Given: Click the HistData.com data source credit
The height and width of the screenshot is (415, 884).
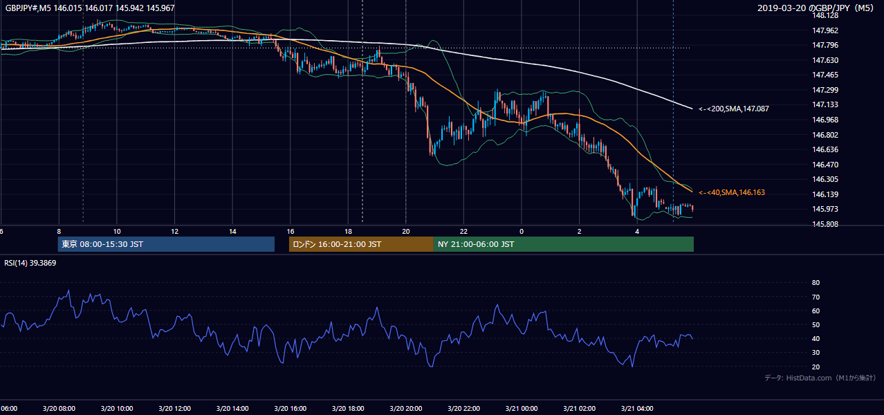Looking at the screenshot, I should pyautogui.click(x=820, y=378).
